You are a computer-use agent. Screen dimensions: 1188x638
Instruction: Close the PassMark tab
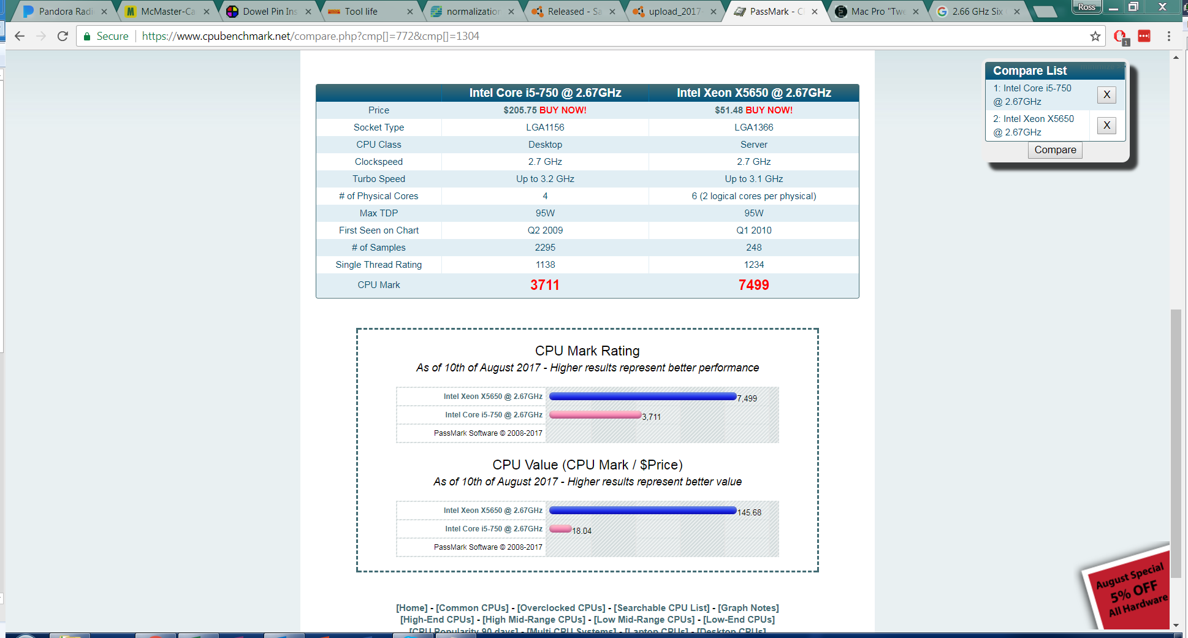coord(814,12)
